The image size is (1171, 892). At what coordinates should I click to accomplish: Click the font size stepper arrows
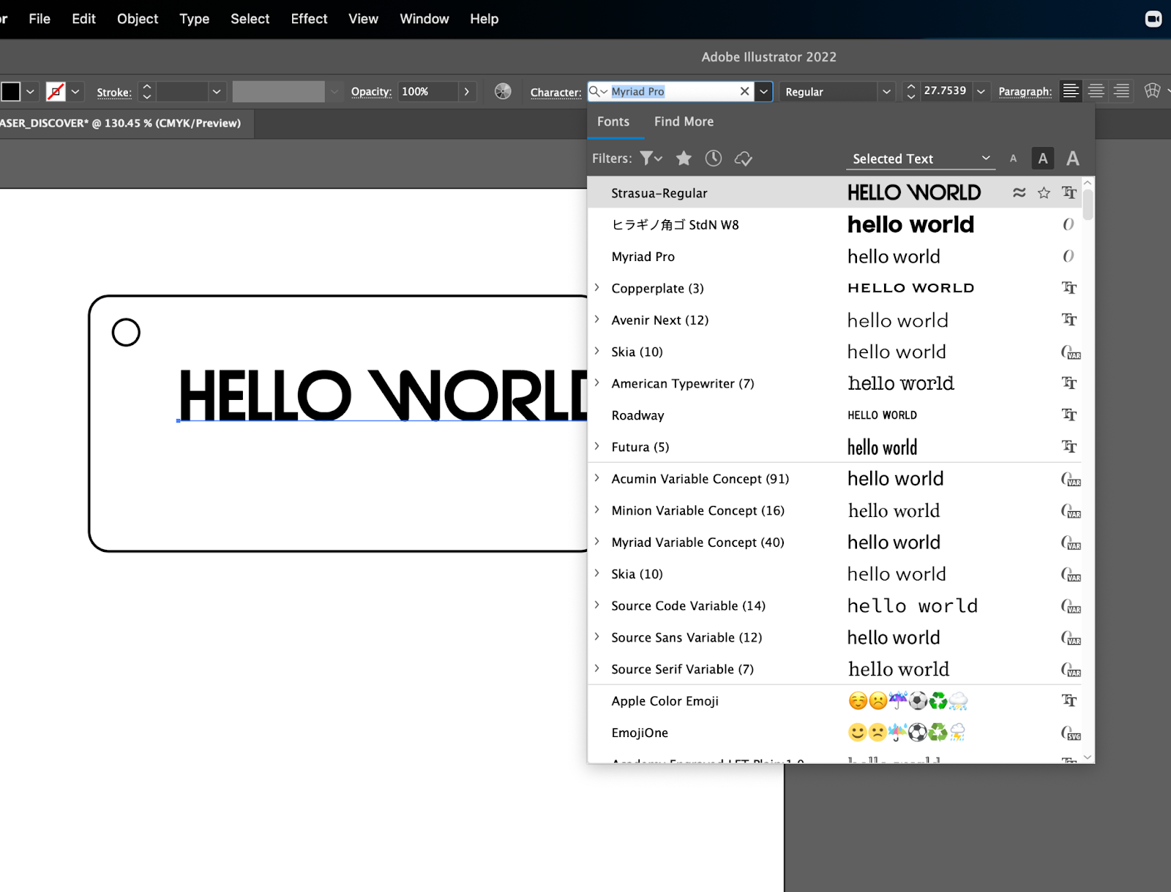[x=911, y=91]
